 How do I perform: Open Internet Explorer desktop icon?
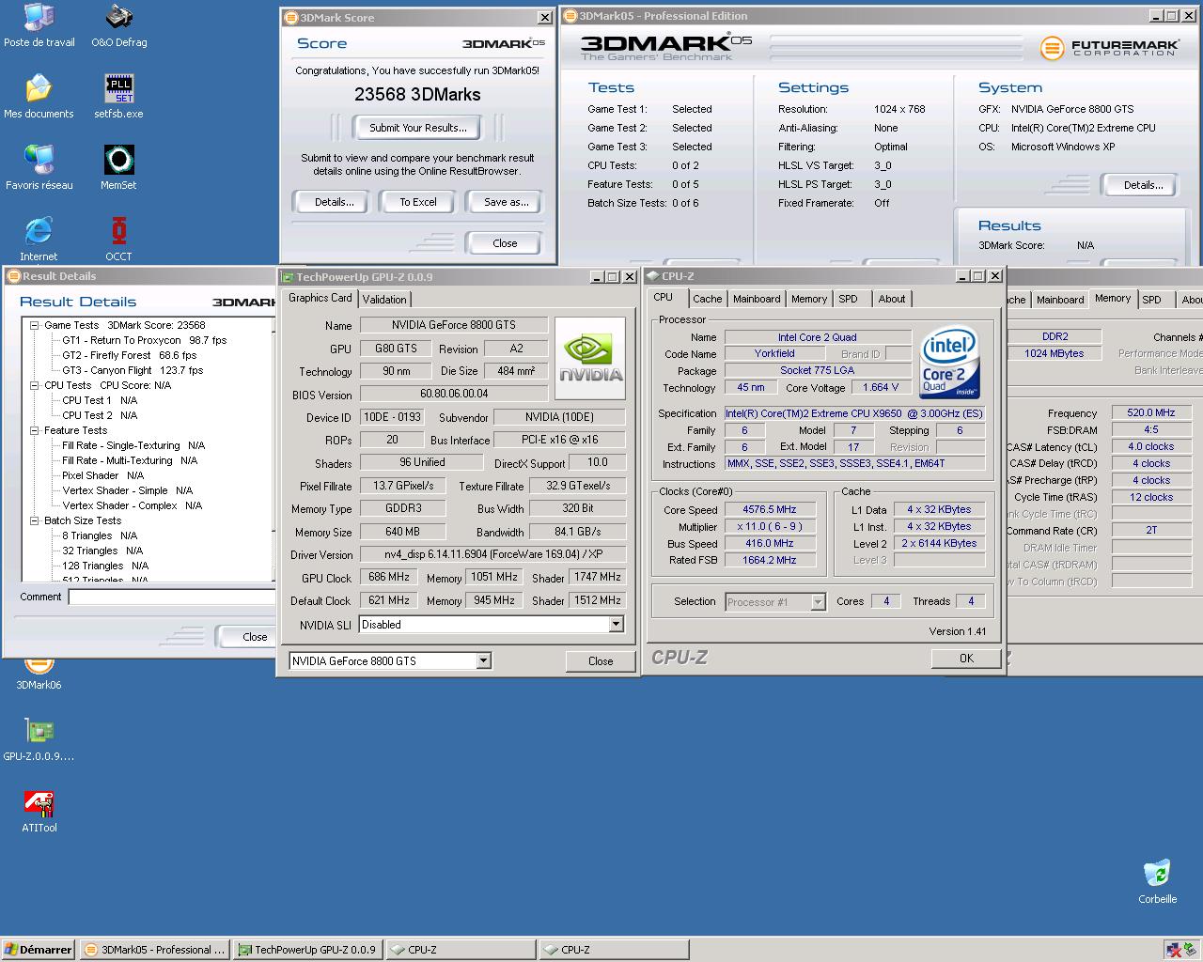[x=39, y=240]
